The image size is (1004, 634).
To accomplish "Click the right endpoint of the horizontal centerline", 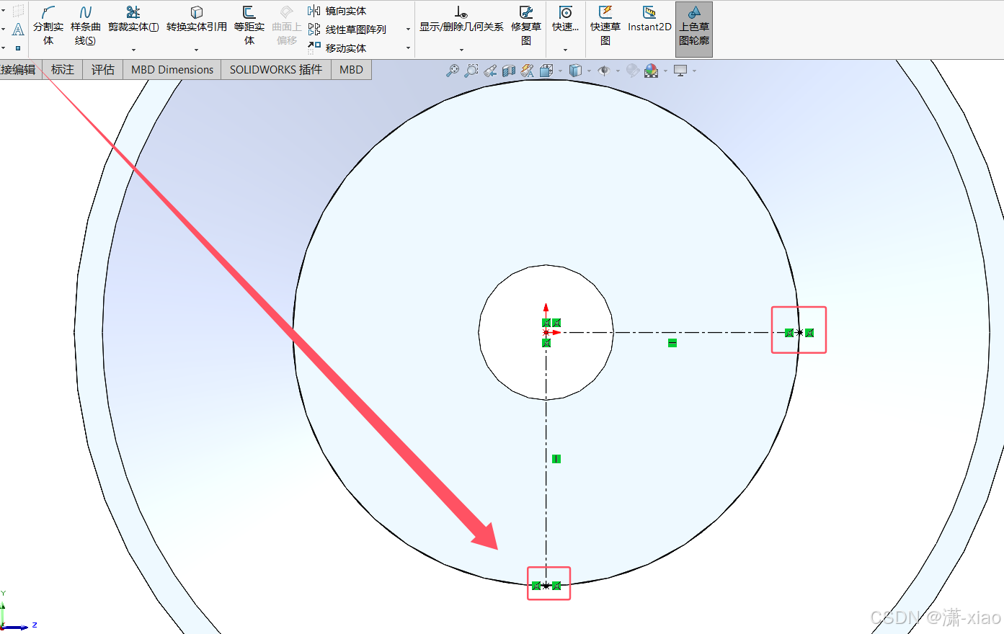I will [x=799, y=333].
